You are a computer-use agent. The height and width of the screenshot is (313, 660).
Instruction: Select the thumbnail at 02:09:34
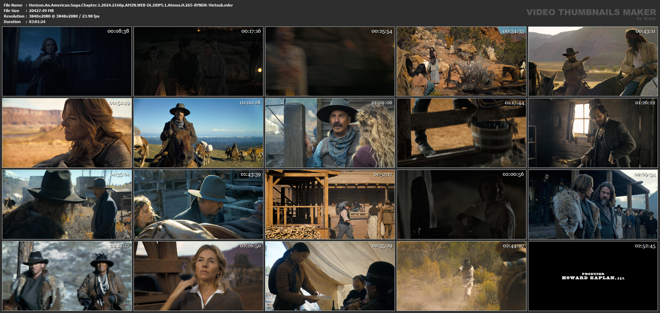593,205
